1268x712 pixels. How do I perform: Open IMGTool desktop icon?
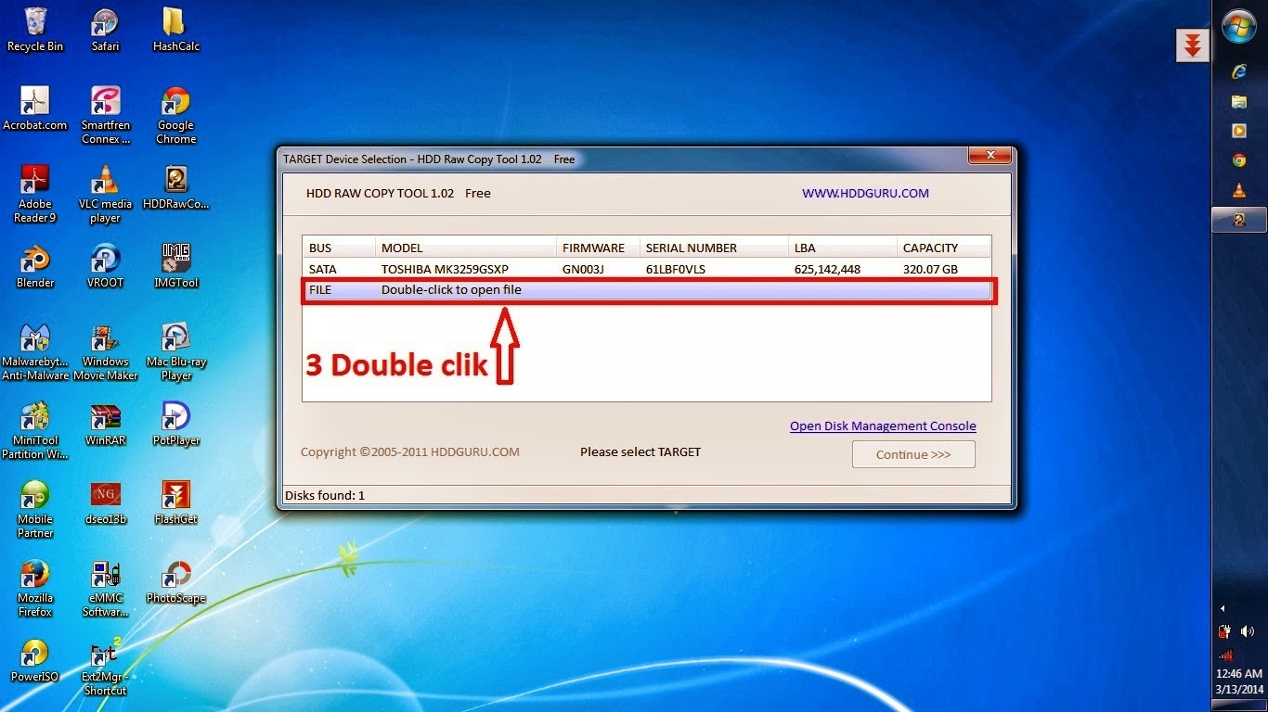point(175,266)
